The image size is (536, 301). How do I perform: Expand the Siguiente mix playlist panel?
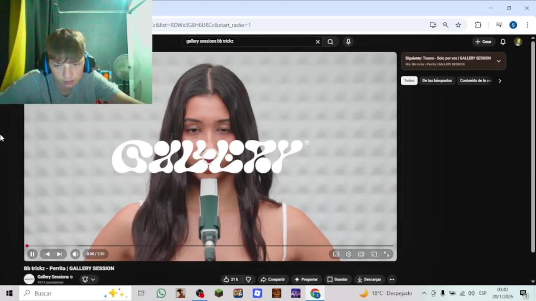[498, 61]
